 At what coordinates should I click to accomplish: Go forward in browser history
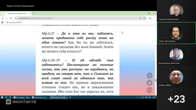tap(7, 18)
